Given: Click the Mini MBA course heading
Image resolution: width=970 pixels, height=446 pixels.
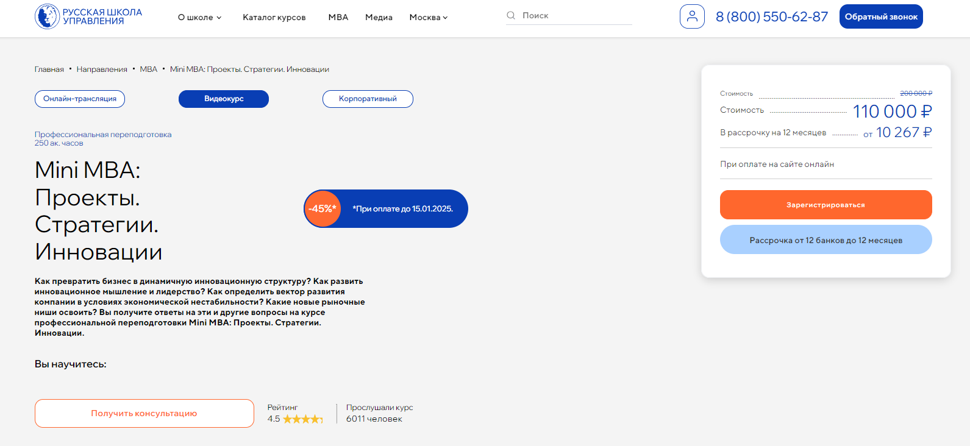Looking at the screenshot, I should click(x=99, y=211).
